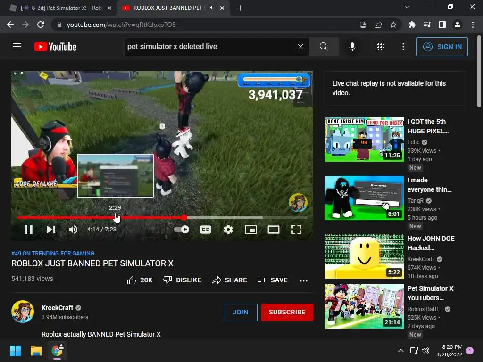The width and height of the screenshot is (483, 362).
Task: Open more actions ellipsis under video
Action: [x=304, y=280]
